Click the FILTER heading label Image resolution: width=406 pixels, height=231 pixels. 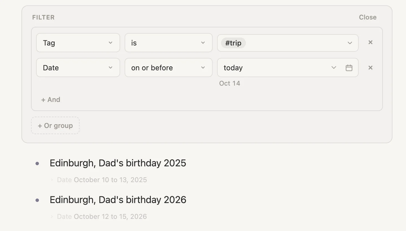43,17
